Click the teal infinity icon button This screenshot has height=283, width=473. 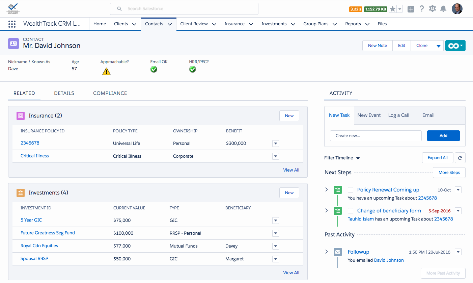pos(455,46)
